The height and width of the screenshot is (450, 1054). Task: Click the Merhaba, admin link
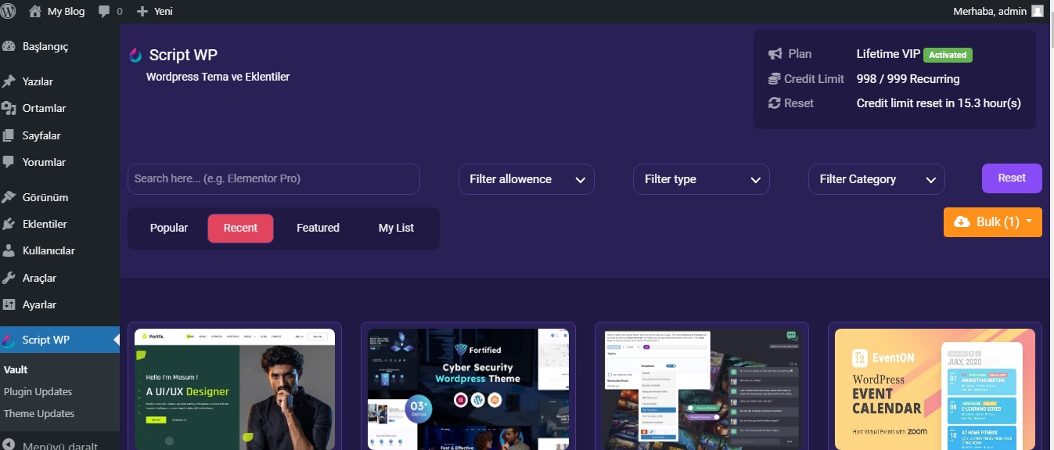(x=989, y=11)
